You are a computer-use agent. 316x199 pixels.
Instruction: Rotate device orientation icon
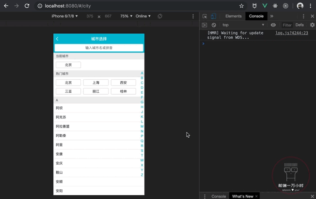[x=160, y=16]
